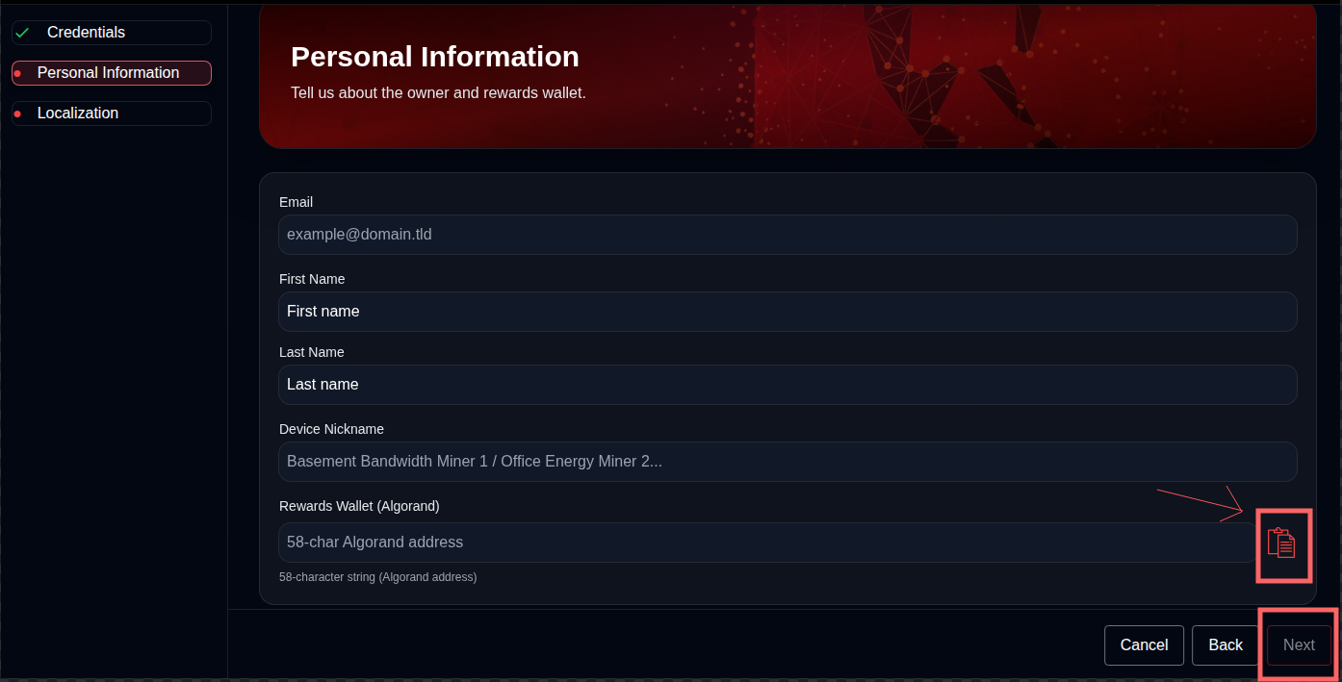This screenshot has height=682, width=1342.
Task: Click the red dot beside Personal Information step
Action: tap(17, 73)
